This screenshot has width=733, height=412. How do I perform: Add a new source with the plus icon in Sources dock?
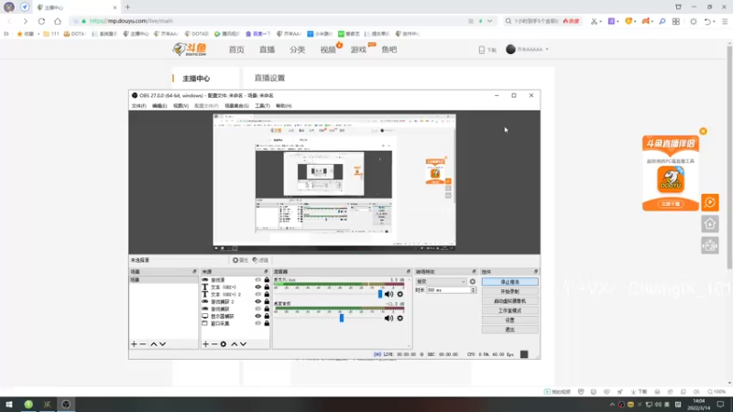[205, 344]
